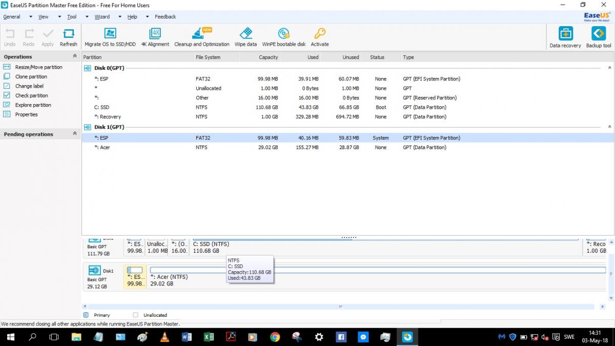Open VLC from the taskbar
Image resolution: width=615 pixels, height=346 pixels.
[165, 337]
